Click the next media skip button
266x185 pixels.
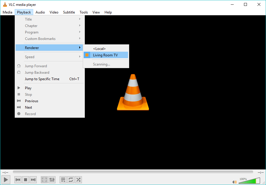(33, 179)
